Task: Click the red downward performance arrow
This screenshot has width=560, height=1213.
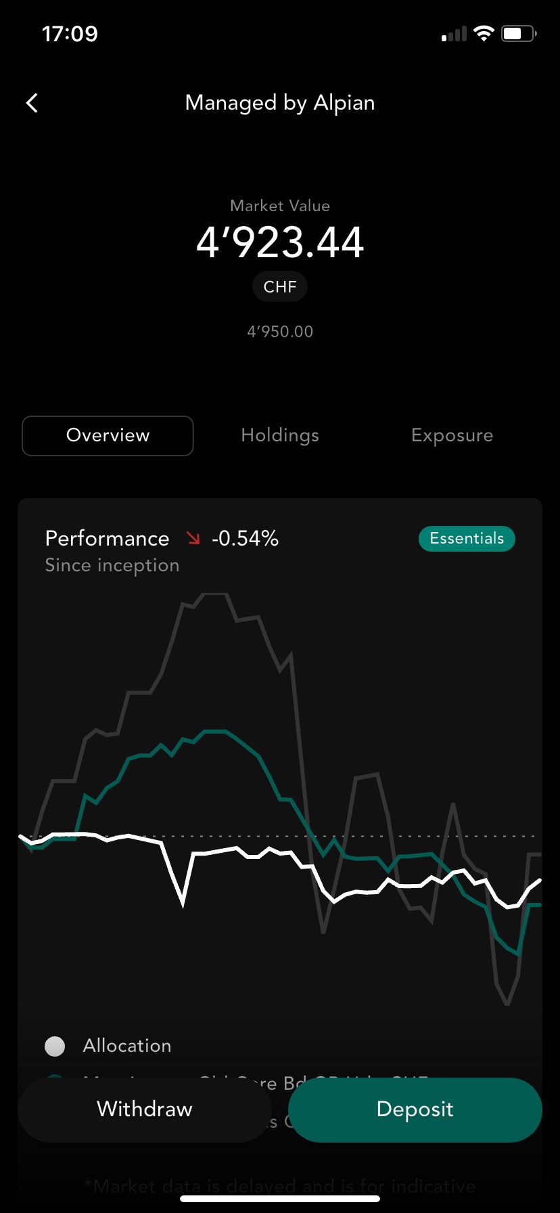Action: click(193, 538)
